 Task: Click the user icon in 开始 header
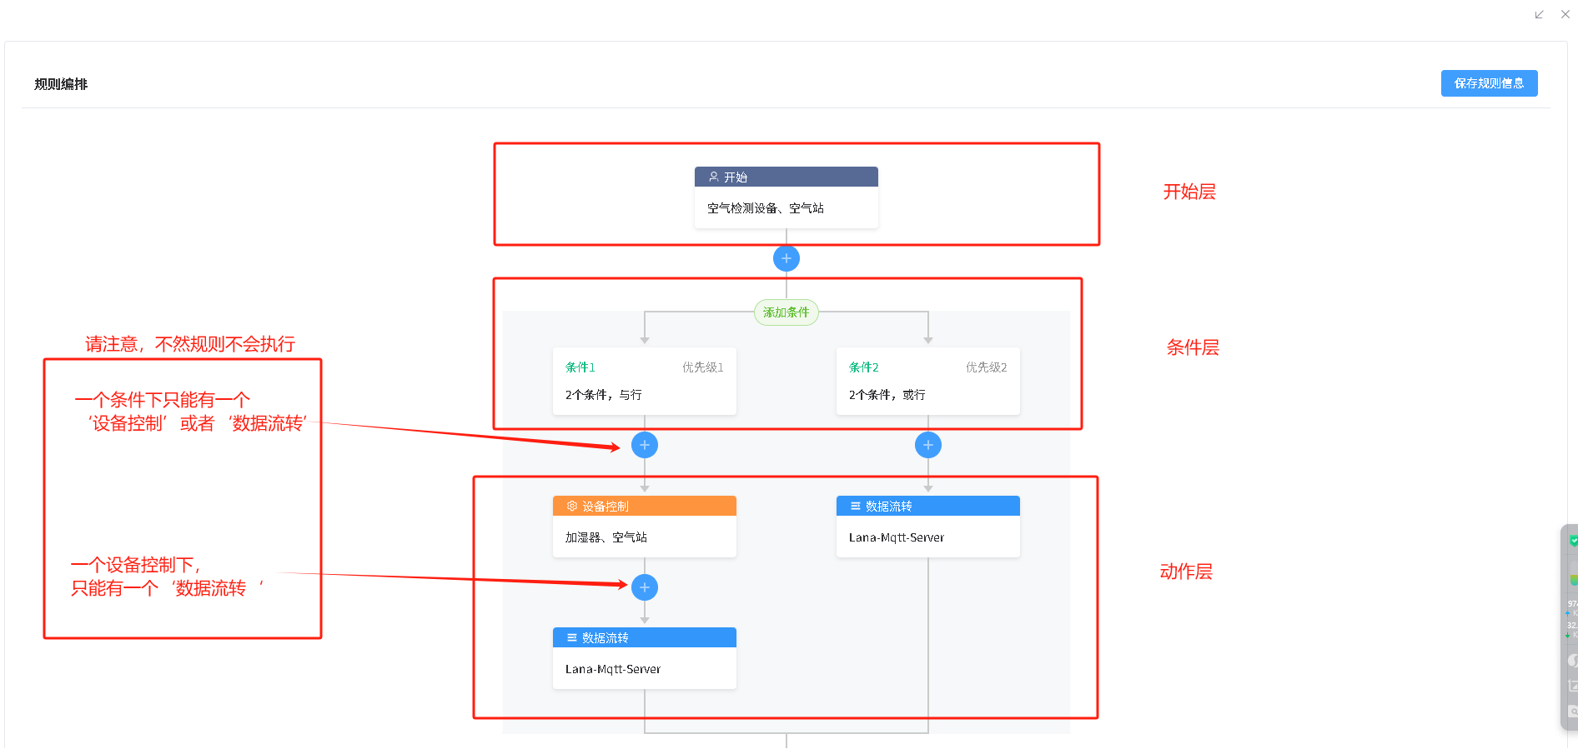click(x=714, y=177)
